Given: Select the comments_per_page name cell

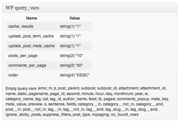Looking at the screenshot, I should (32, 65).
